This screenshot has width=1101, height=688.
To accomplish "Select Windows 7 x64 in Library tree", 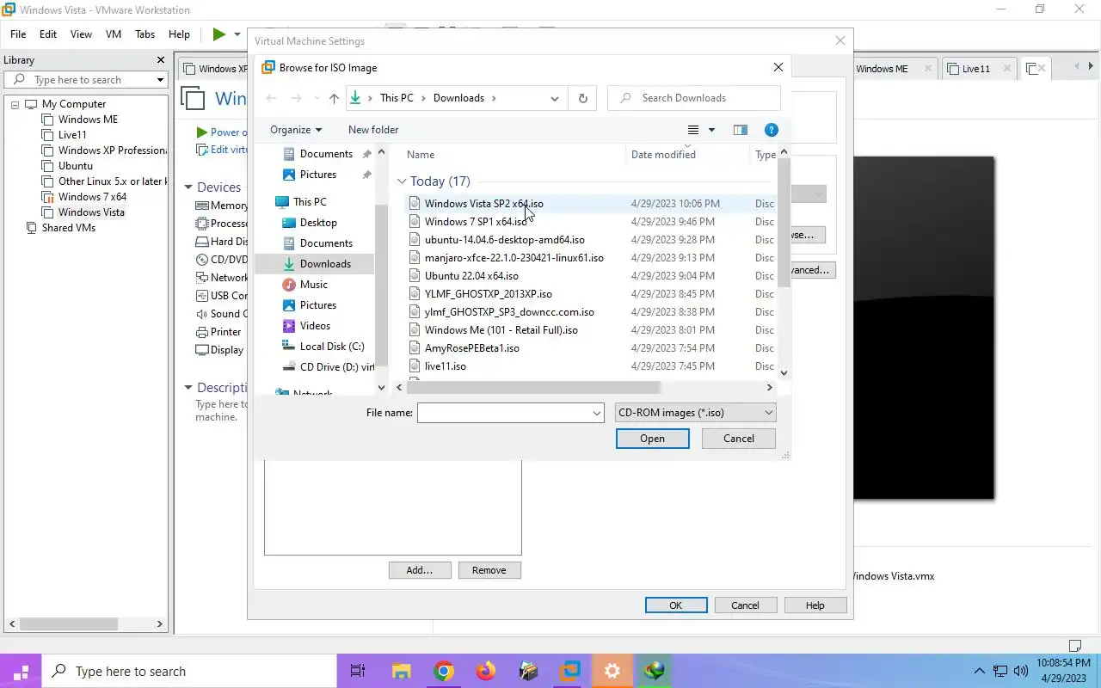I will pyautogui.click(x=92, y=197).
